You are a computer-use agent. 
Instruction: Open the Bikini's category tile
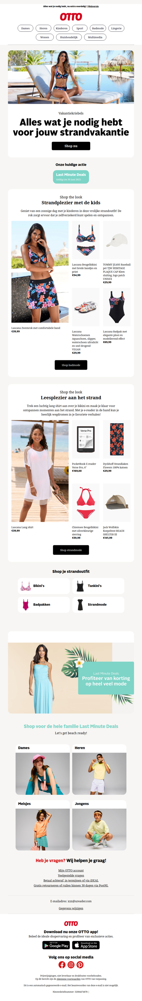click(x=44, y=586)
